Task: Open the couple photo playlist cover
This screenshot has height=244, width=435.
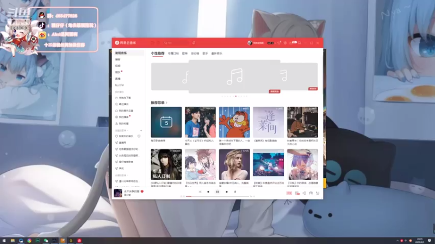Action: pos(200,122)
